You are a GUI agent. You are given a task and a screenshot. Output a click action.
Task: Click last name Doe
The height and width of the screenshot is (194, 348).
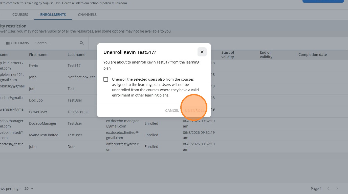(71, 147)
